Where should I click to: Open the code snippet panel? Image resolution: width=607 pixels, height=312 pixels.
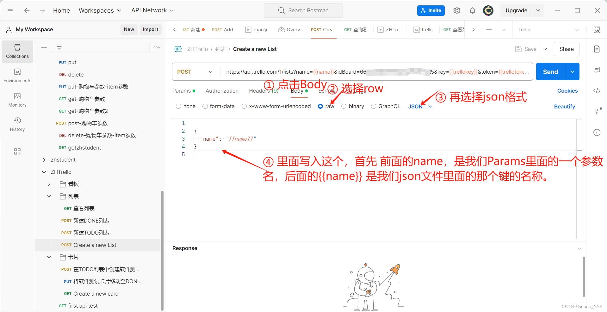tap(597, 91)
